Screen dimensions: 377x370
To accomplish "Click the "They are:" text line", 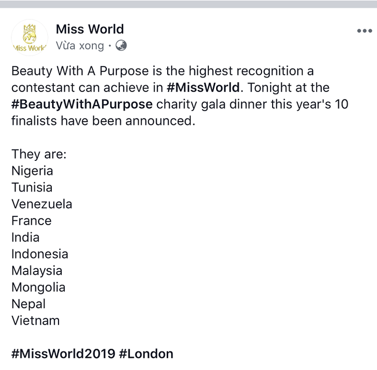I will 39,154.
